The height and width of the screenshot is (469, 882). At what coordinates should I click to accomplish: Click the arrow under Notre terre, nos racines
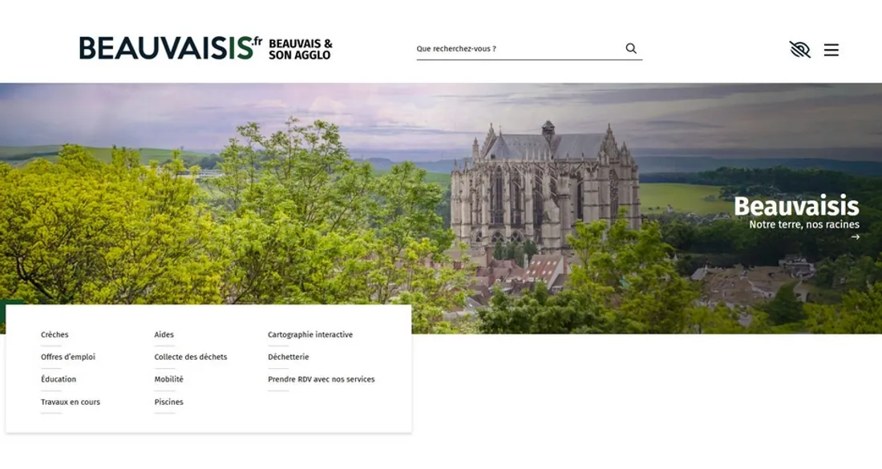[x=854, y=237]
